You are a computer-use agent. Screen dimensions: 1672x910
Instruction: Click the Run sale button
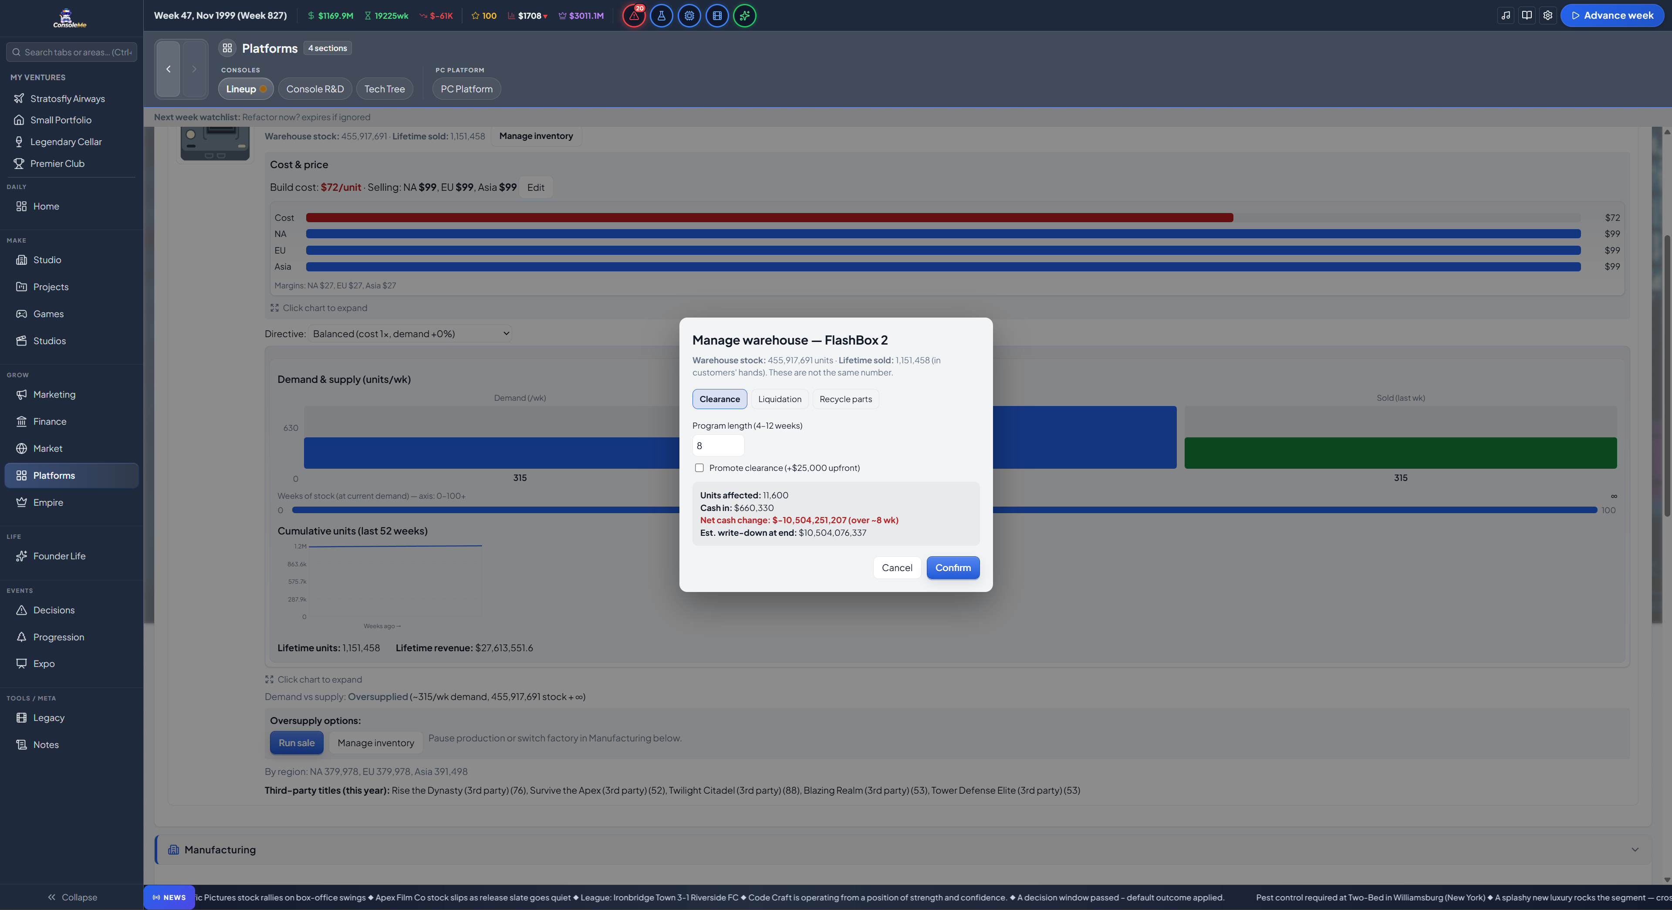[x=297, y=743]
